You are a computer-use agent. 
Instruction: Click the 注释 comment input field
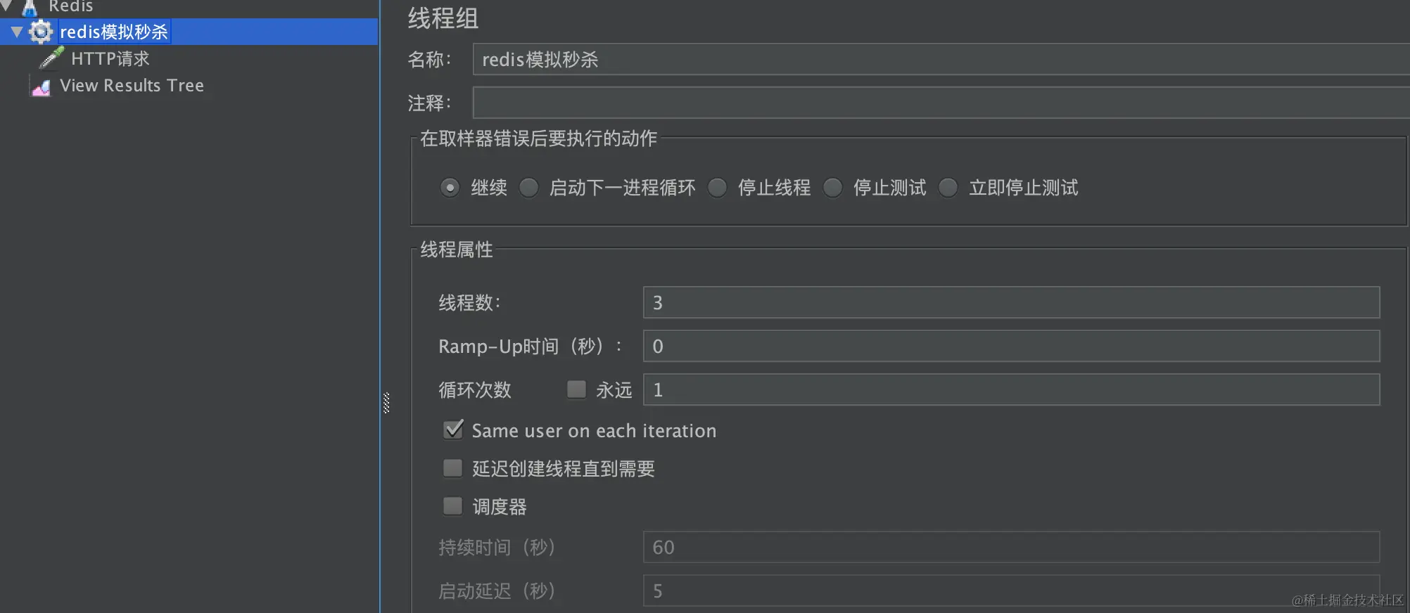tap(941, 103)
